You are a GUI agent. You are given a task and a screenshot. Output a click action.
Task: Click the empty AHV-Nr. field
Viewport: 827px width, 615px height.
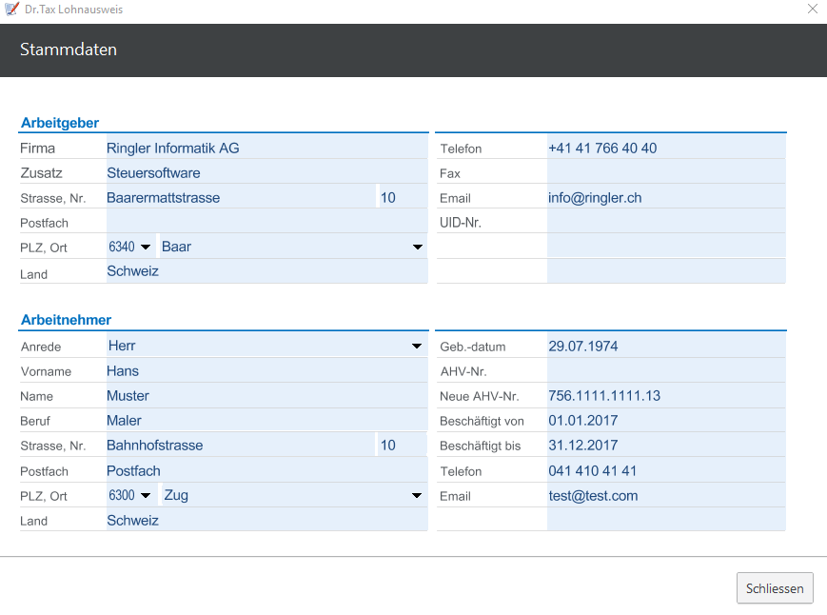[666, 370]
